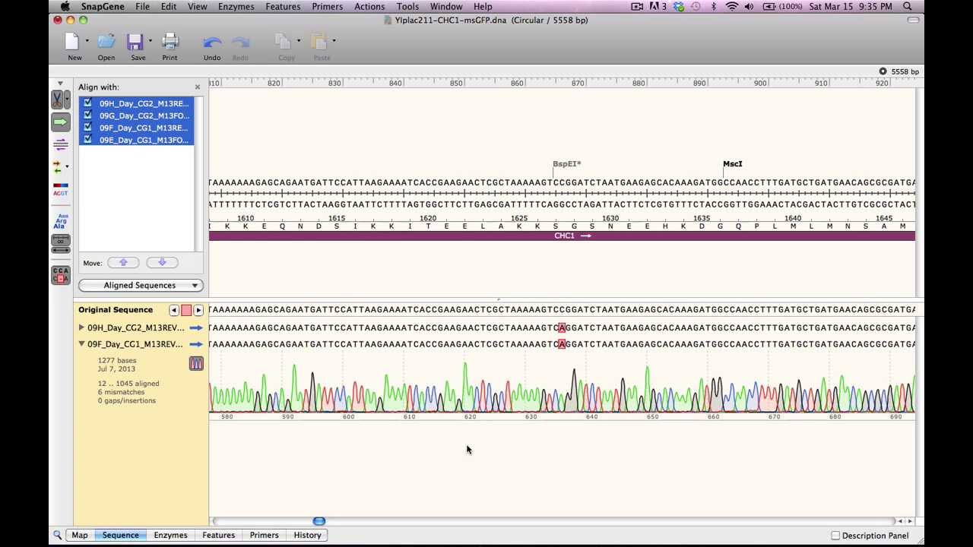Image resolution: width=973 pixels, height=547 pixels.
Task: Open the dropdown arrow next to New
Action: [87, 41]
